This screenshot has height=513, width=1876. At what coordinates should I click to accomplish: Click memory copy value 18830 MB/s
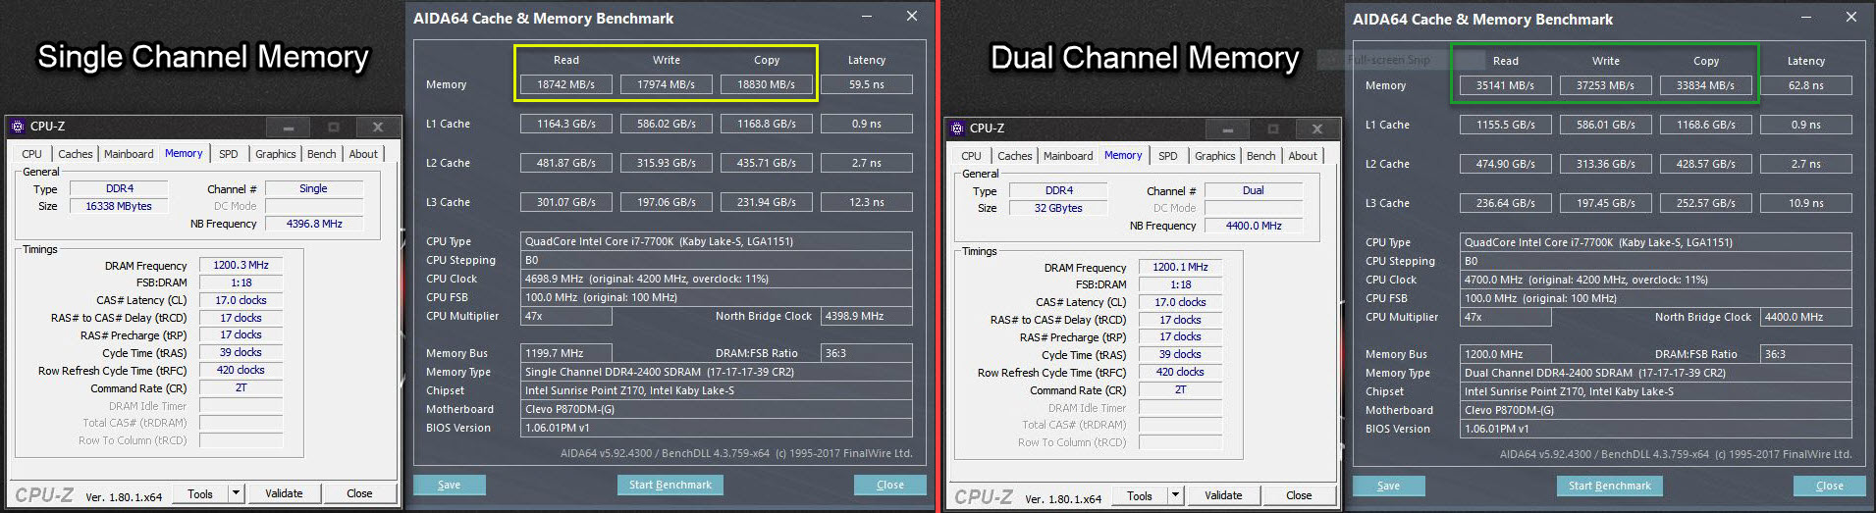(767, 84)
